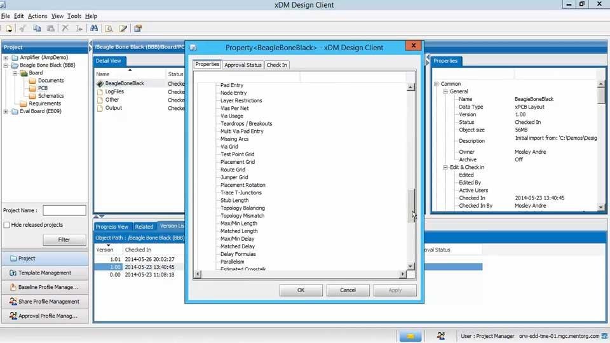Click the Preview document magnifier icon
610x343 pixels.
[109, 29]
